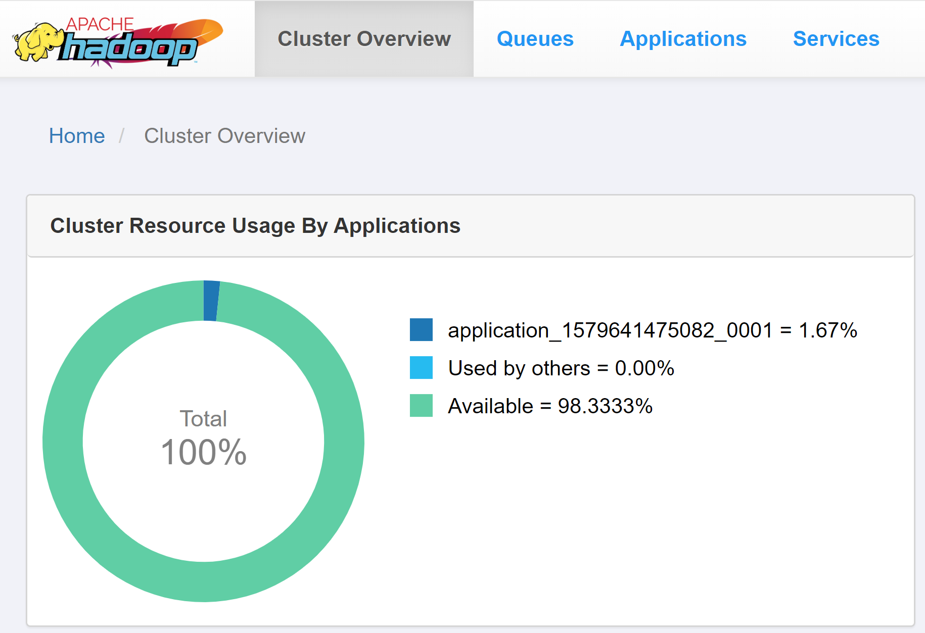Switch to the Queues tab
Image resolution: width=925 pixels, height=633 pixels.
tap(535, 39)
